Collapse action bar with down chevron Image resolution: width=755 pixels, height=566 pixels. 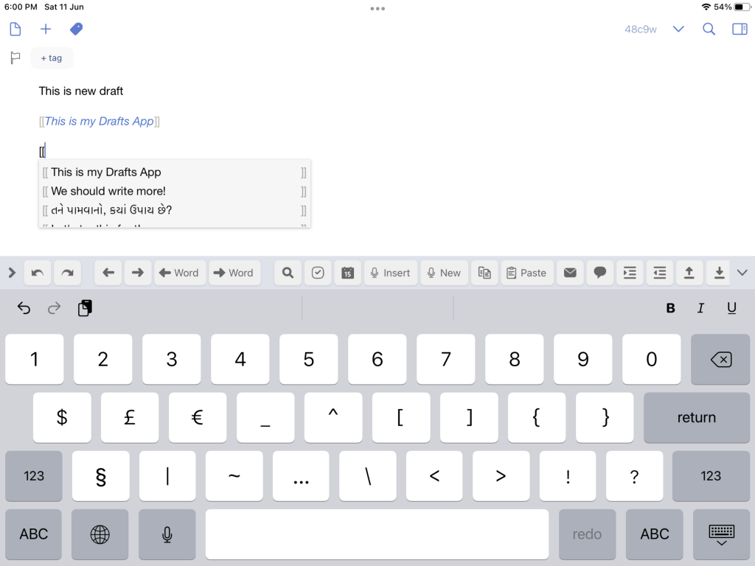(742, 273)
